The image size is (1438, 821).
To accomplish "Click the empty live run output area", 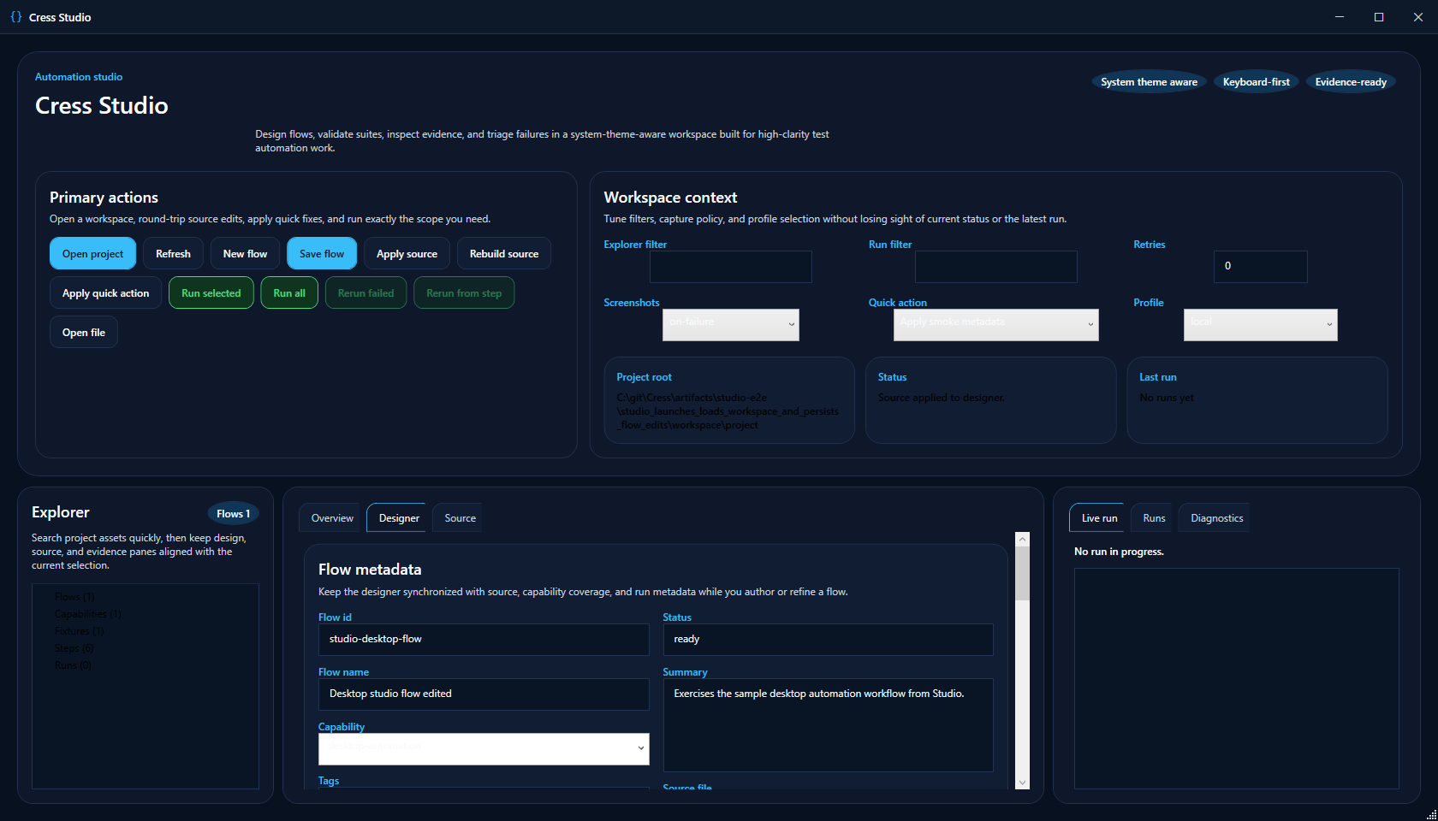I will pyautogui.click(x=1236, y=678).
